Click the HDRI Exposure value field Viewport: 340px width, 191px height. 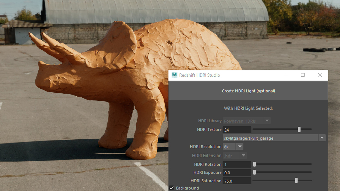[237, 173]
